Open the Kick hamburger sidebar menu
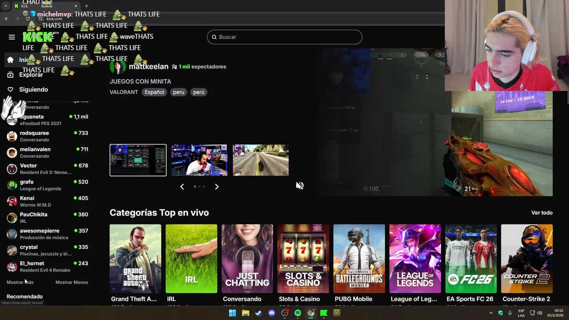 coord(12,37)
